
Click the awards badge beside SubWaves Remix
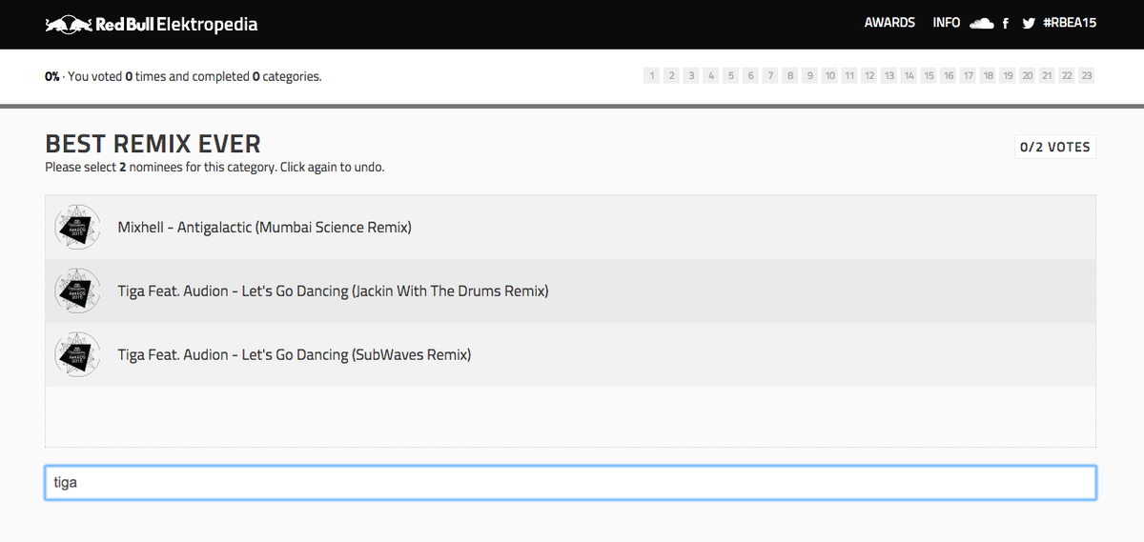click(77, 355)
